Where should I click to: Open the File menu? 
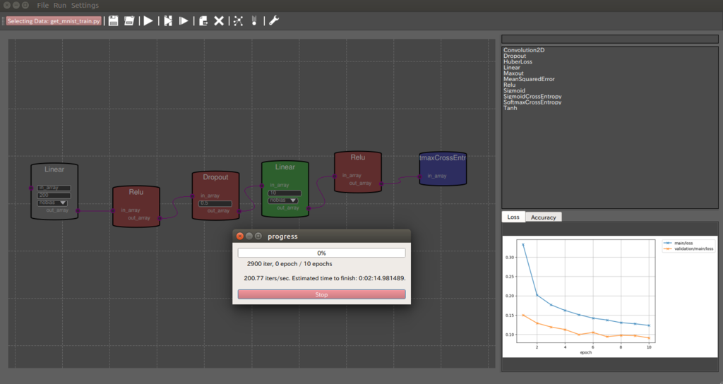(43, 5)
